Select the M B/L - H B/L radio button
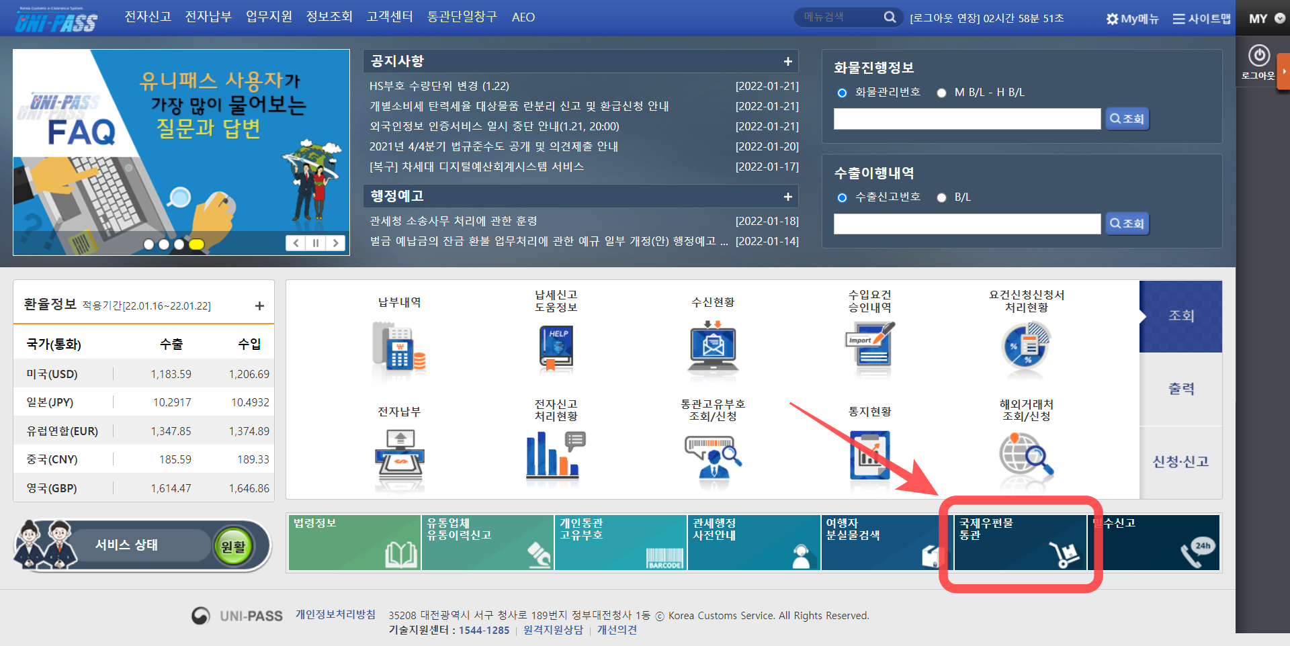1290x646 pixels. (941, 93)
